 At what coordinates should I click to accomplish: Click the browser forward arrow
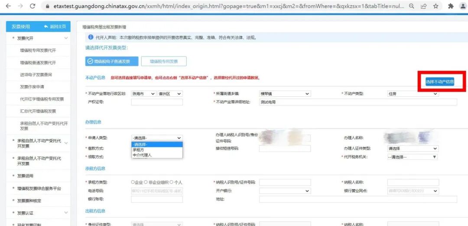click(x=20, y=6)
